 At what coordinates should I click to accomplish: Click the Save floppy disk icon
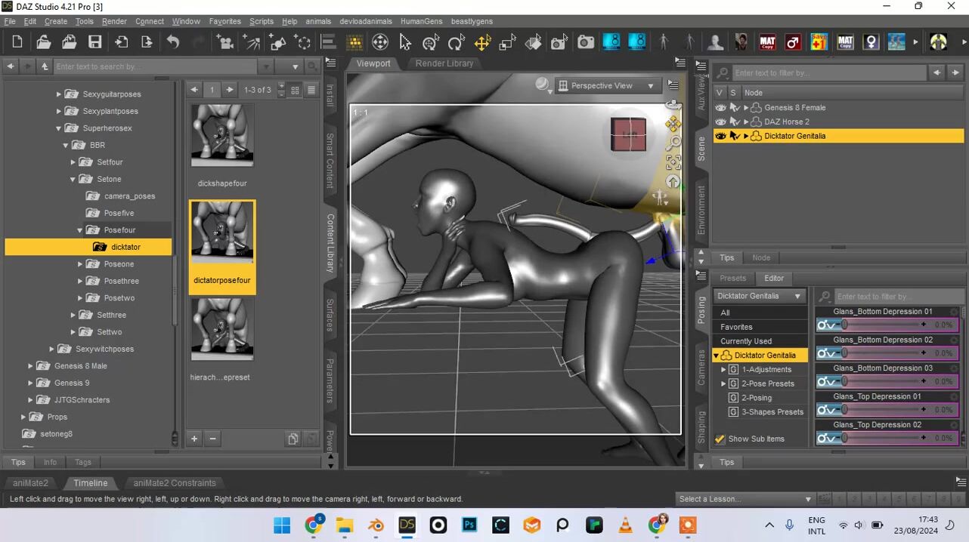tap(94, 42)
